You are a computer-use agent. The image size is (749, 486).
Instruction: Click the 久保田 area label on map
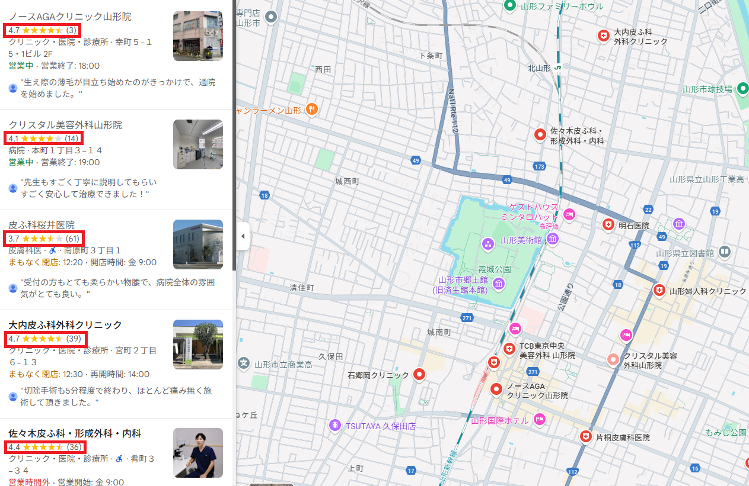331,356
